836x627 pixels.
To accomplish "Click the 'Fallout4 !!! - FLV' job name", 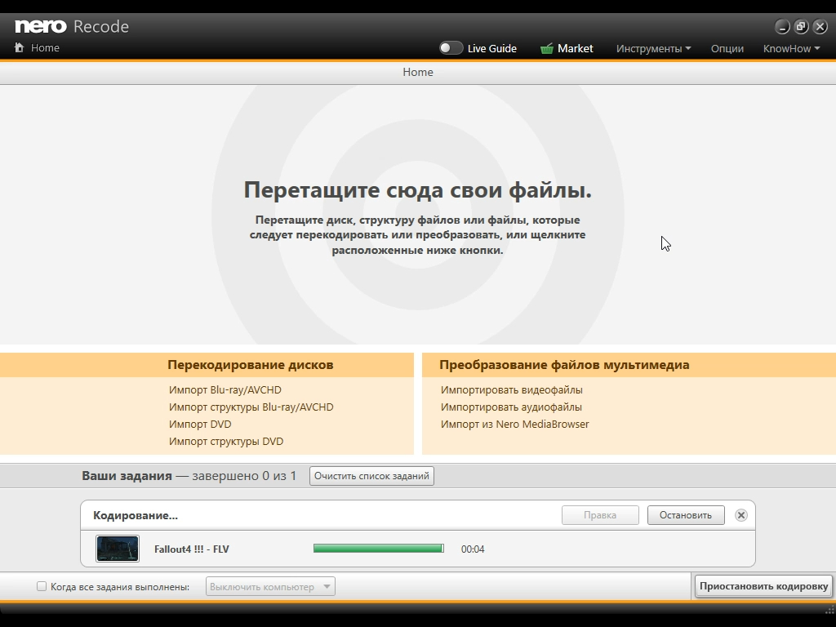I will coord(191,549).
